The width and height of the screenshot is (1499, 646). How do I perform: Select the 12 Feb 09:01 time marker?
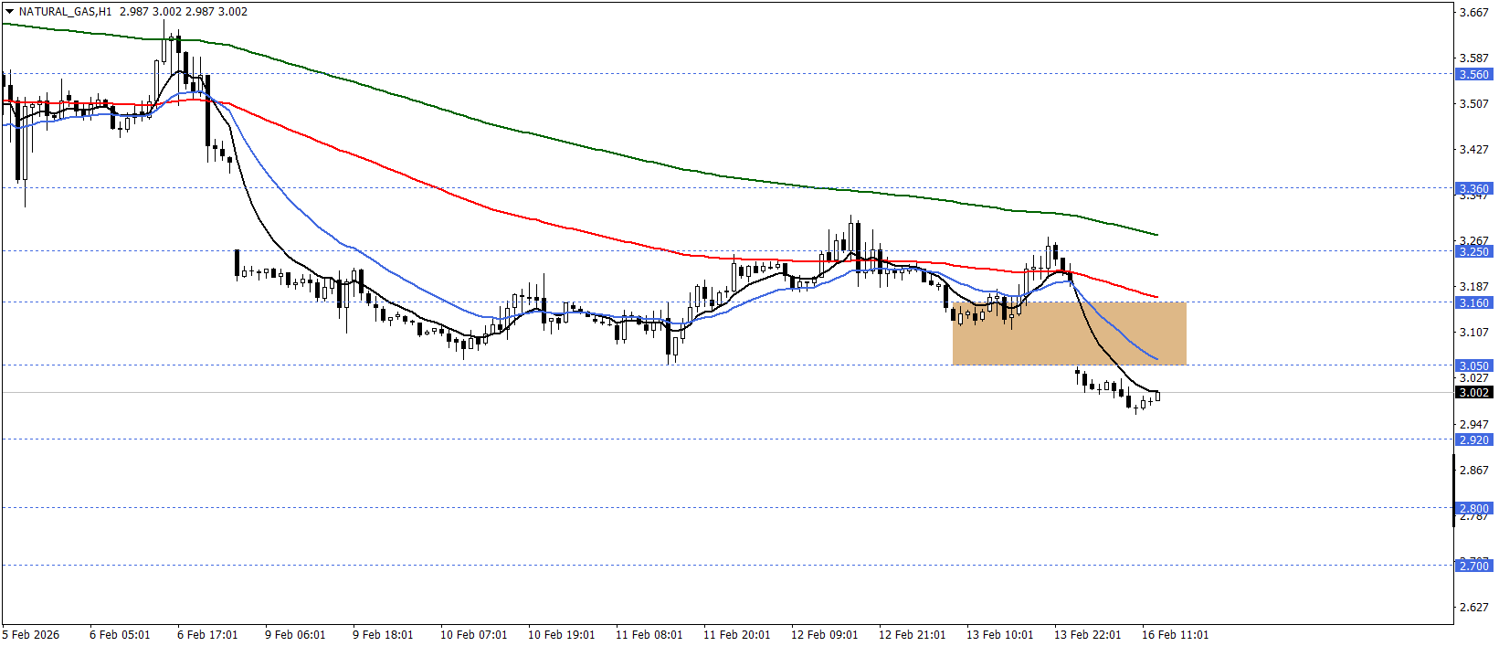824,635
